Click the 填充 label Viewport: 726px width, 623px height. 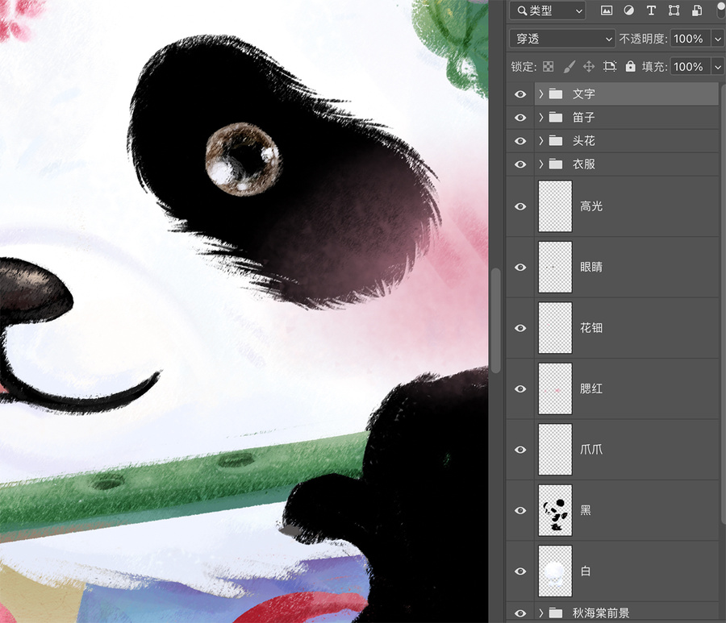[x=655, y=67]
